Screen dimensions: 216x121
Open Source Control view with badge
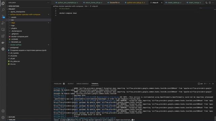(3, 16)
